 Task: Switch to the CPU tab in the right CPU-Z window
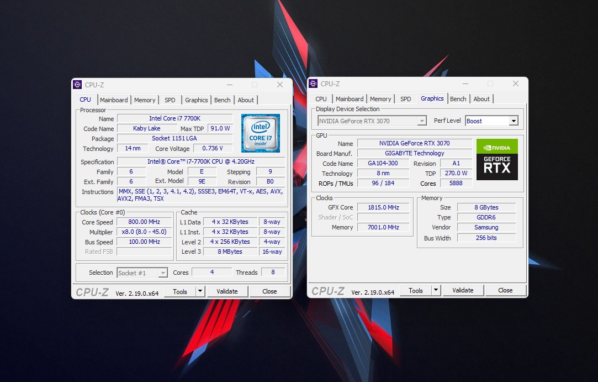click(321, 99)
